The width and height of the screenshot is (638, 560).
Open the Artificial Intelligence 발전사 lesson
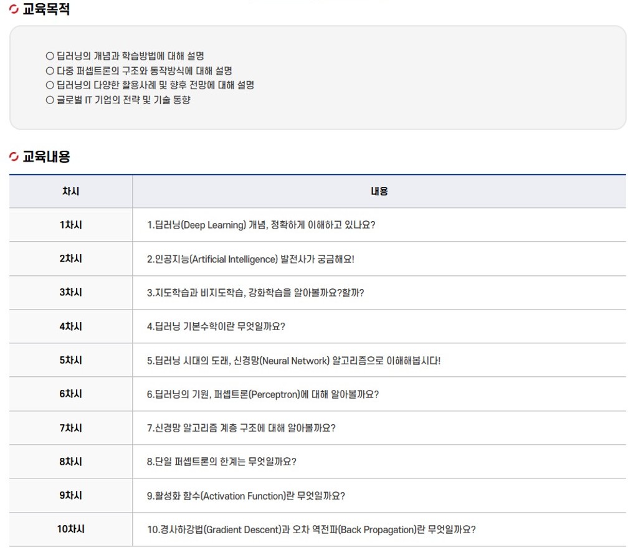(250, 259)
